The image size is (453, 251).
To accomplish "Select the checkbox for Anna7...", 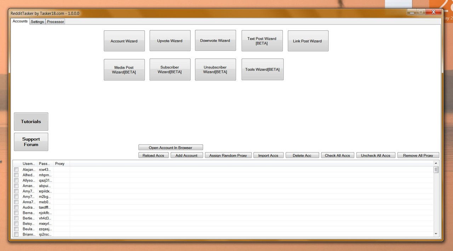I will (16, 202).
